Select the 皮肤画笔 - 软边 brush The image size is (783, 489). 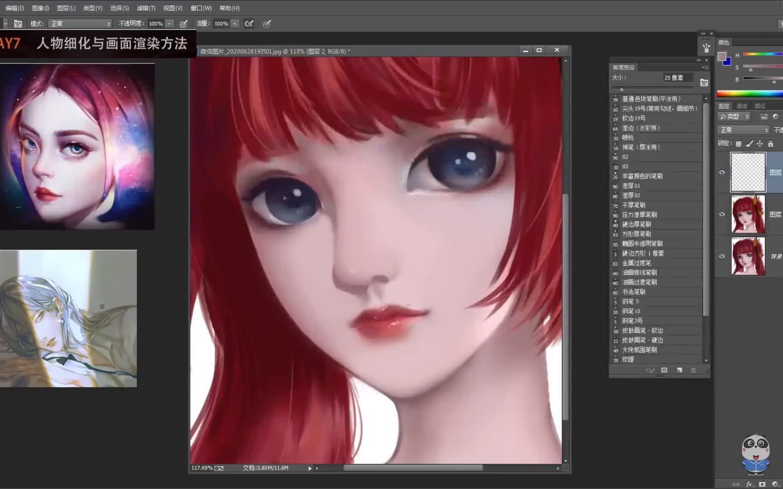point(656,331)
